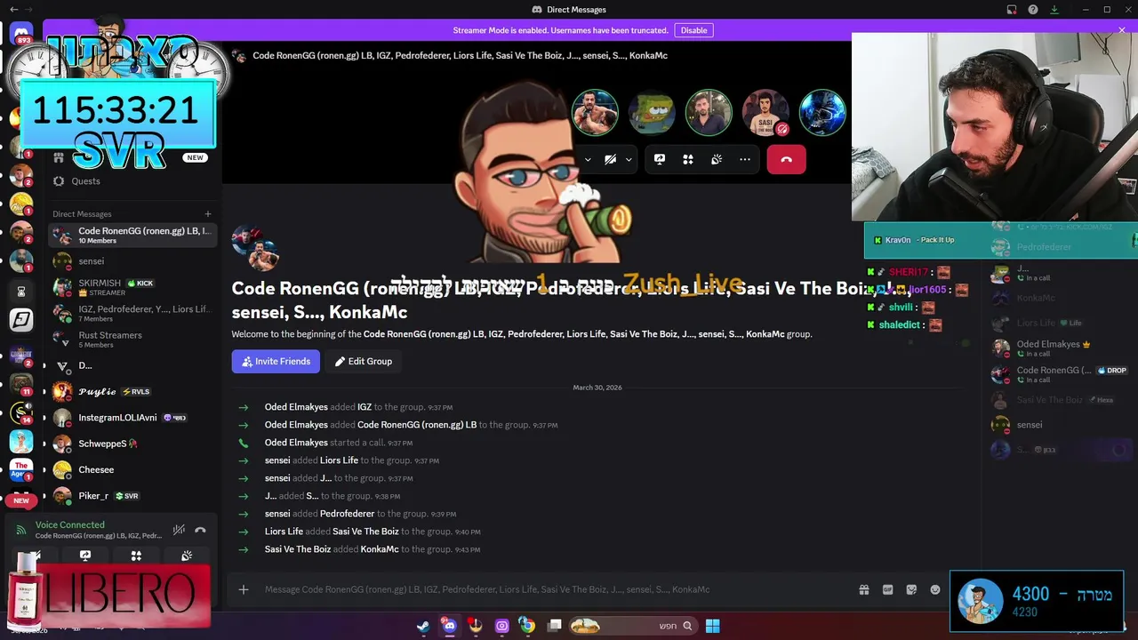Click the Edit Group button
The height and width of the screenshot is (640, 1138).
tap(363, 361)
